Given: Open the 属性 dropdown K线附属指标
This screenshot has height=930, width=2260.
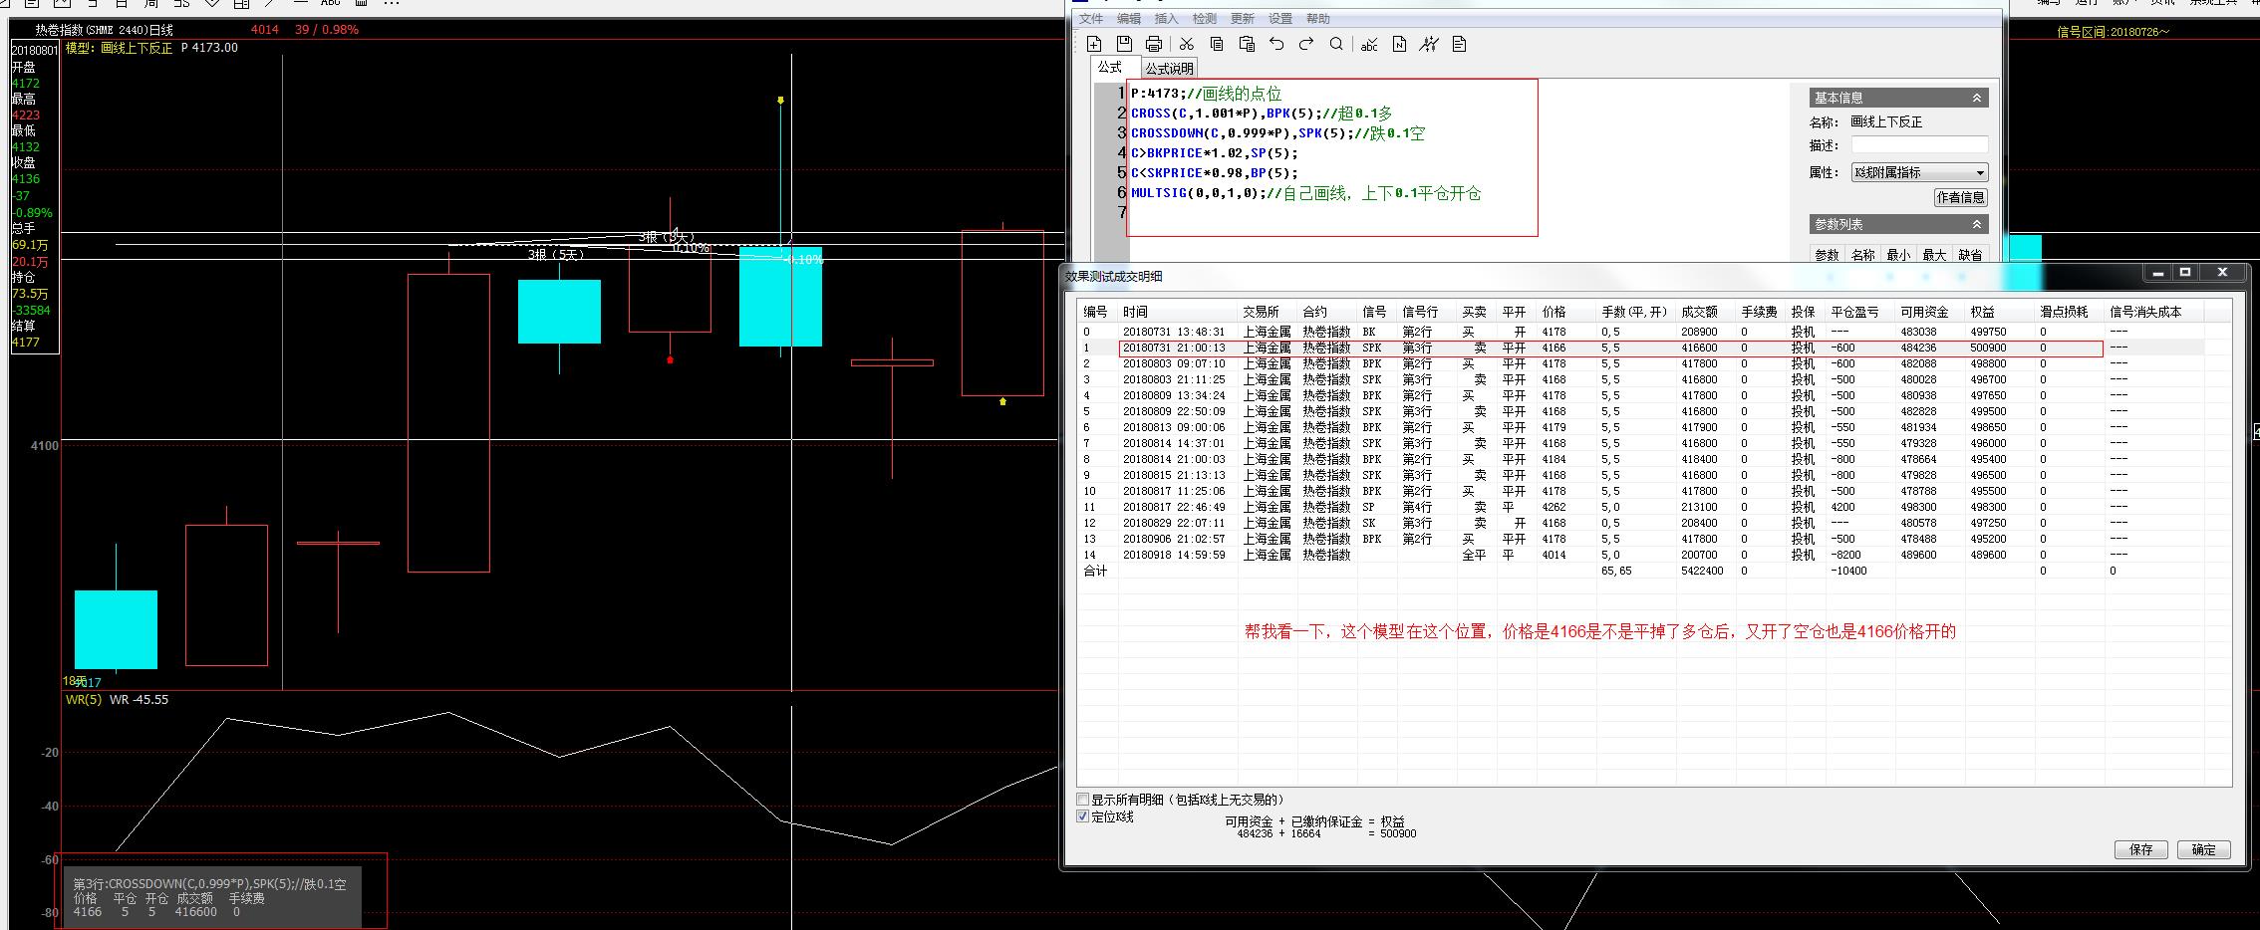Looking at the screenshot, I should 1919,172.
